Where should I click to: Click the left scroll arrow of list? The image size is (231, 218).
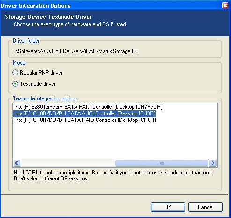(17, 163)
